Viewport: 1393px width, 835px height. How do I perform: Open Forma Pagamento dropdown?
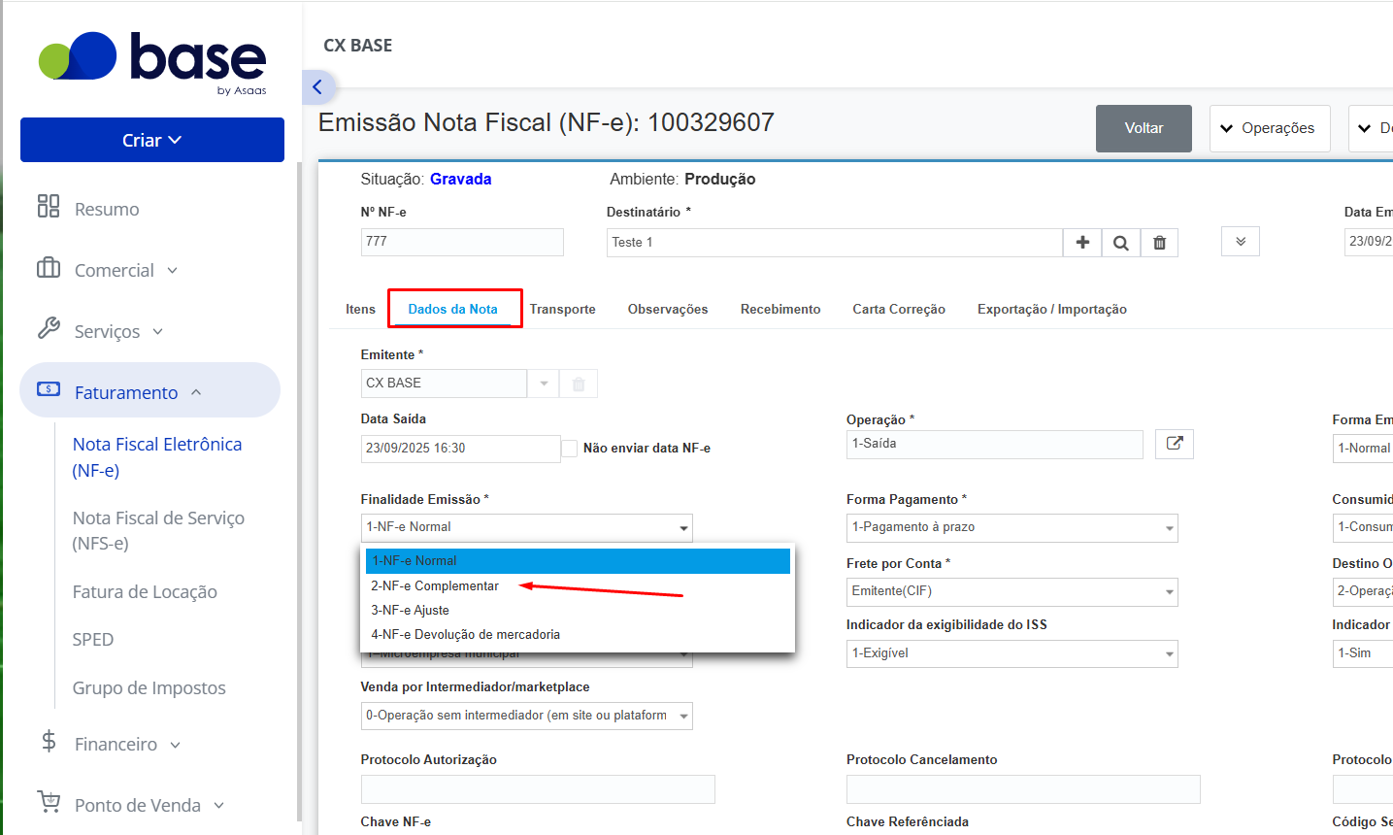1012,527
